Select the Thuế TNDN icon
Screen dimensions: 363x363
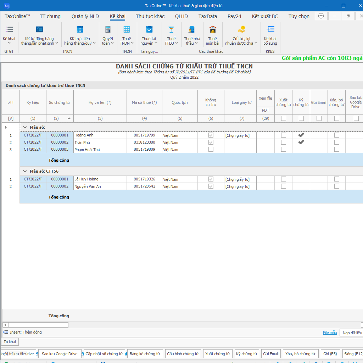coord(127,34)
